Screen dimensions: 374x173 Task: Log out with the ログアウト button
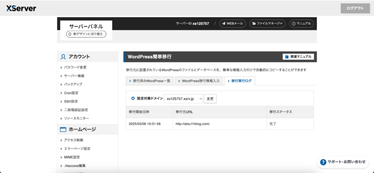coord(355,8)
